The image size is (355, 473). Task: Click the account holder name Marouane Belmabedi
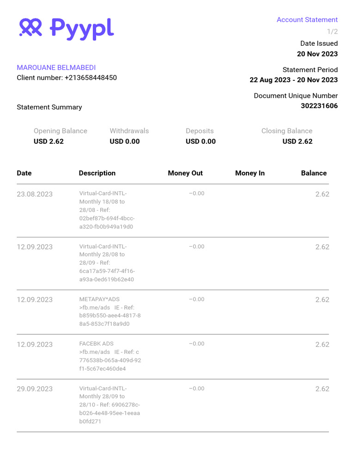56,67
